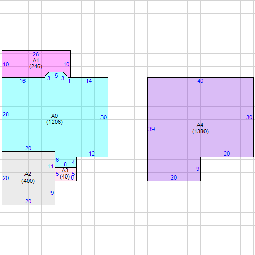Click the 9 dimension inside area A4
This screenshot has height=255, width=255.
[198, 169]
